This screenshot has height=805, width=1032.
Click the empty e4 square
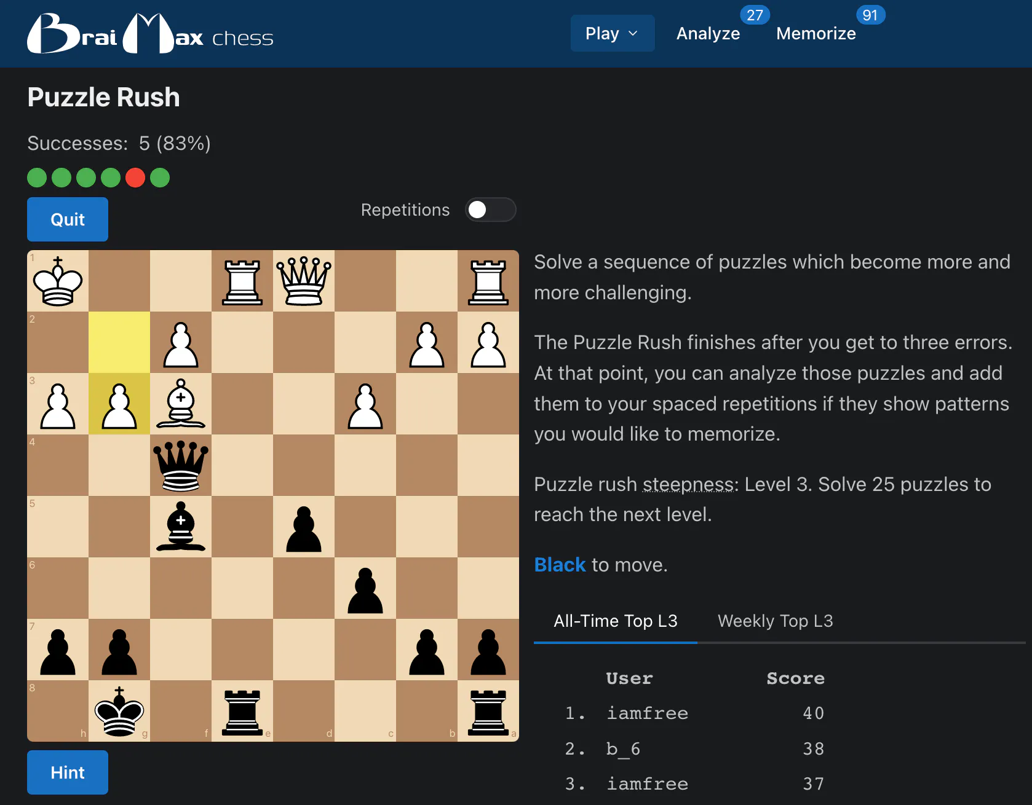click(242, 465)
